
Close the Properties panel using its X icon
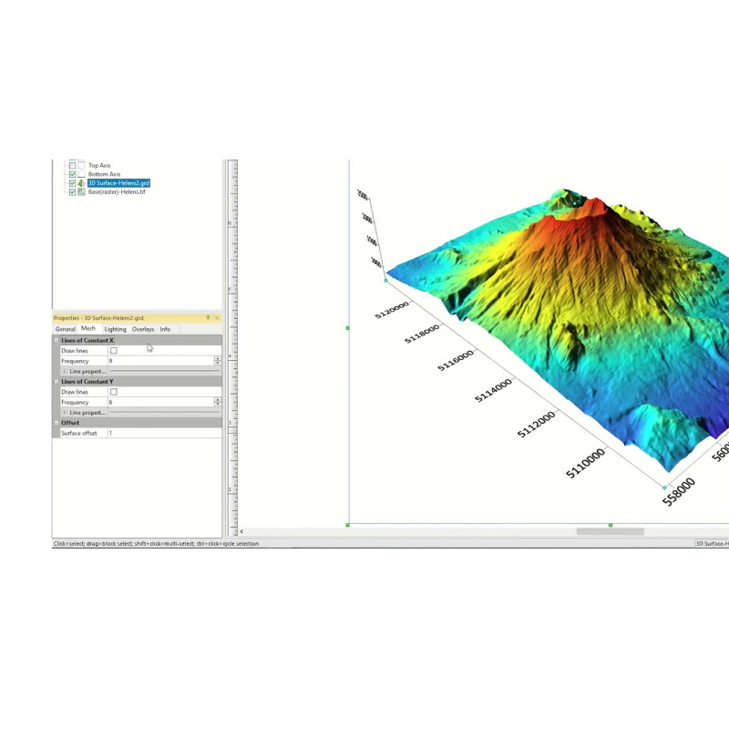pyautogui.click(x=217, y=318)
